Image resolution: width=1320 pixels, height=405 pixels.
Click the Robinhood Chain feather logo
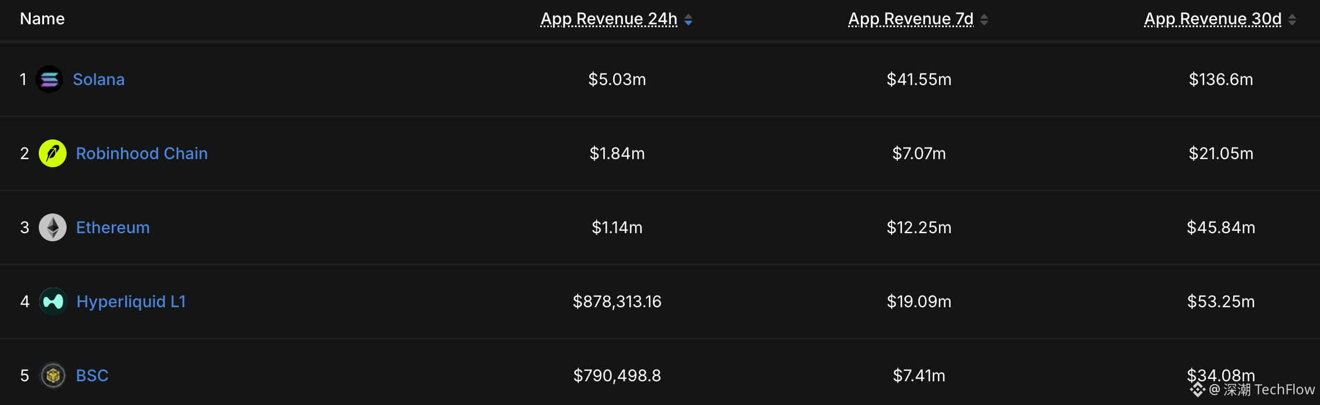(x=53, y=153)
